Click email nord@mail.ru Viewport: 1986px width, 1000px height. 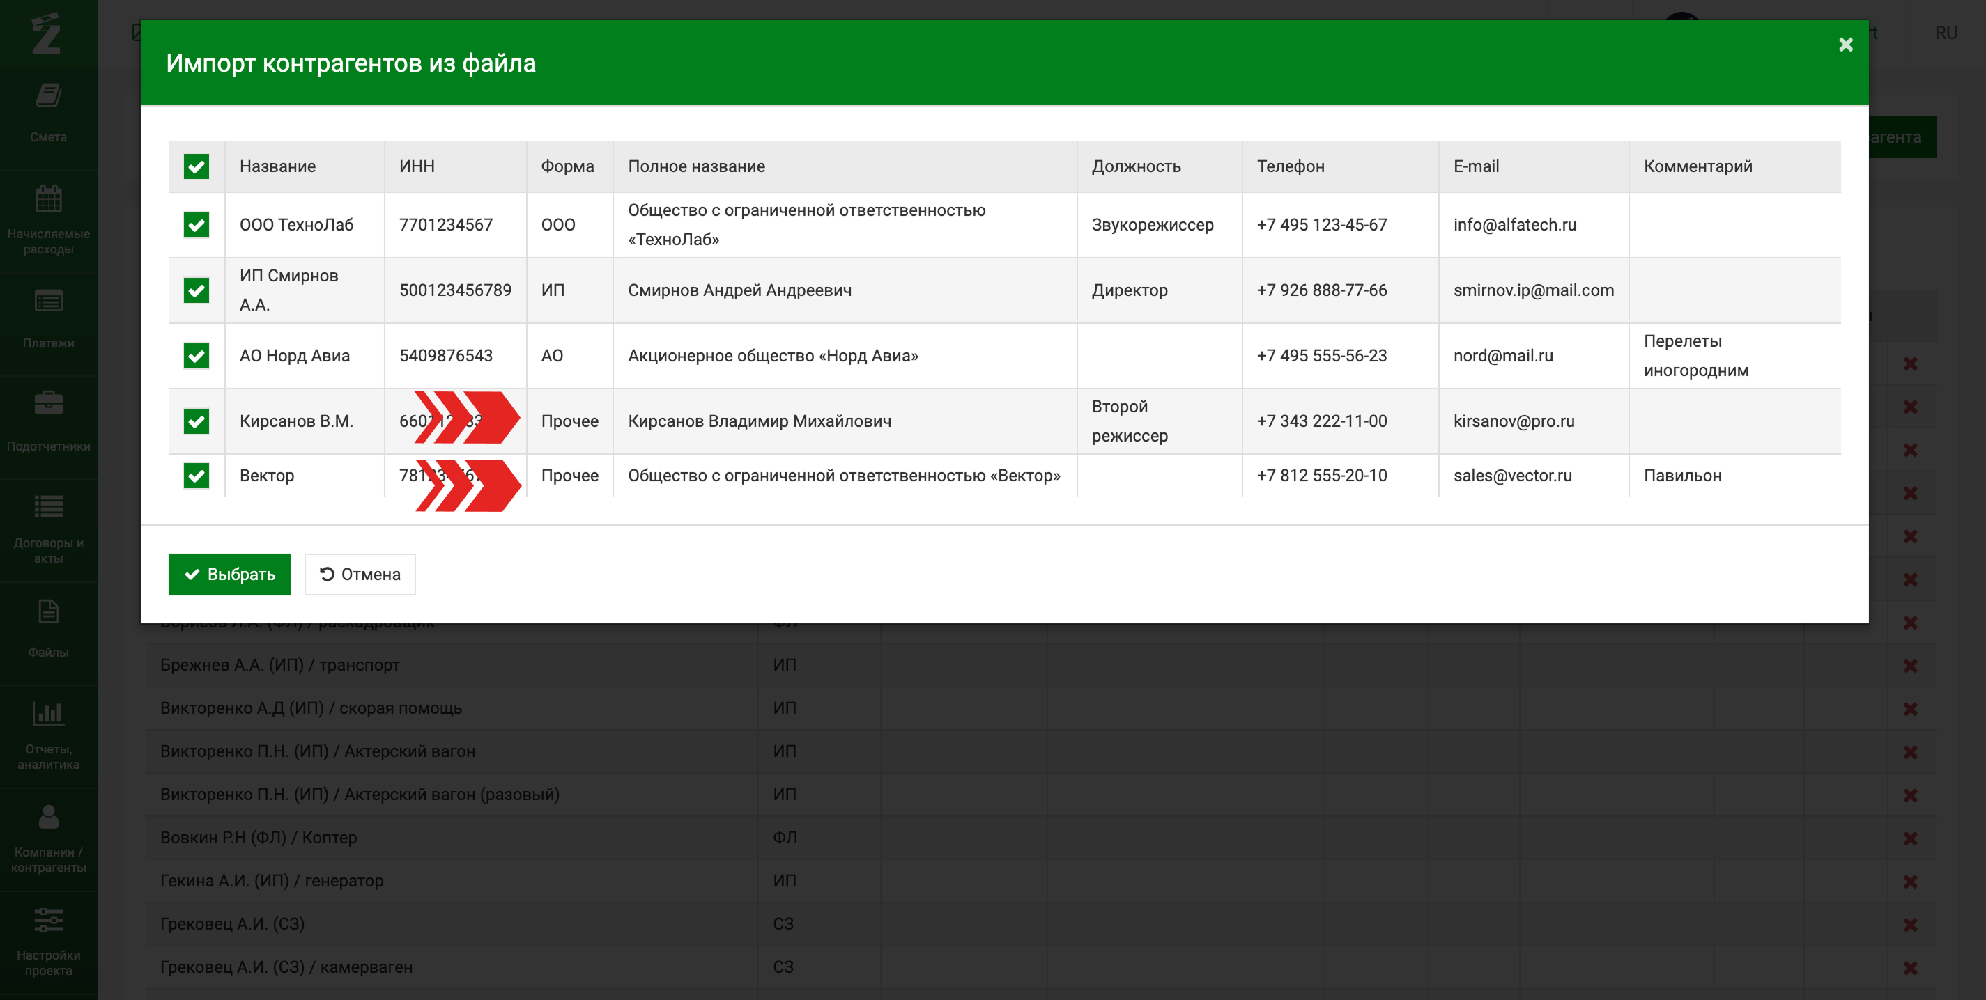click(1503, 356)
